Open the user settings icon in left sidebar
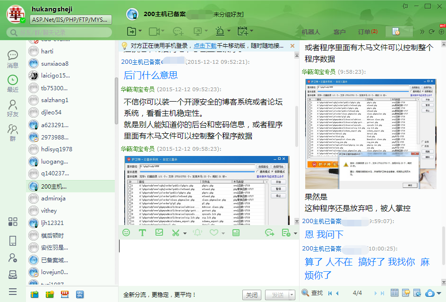Screen dimensions: 446x302 tap(13, 258)
